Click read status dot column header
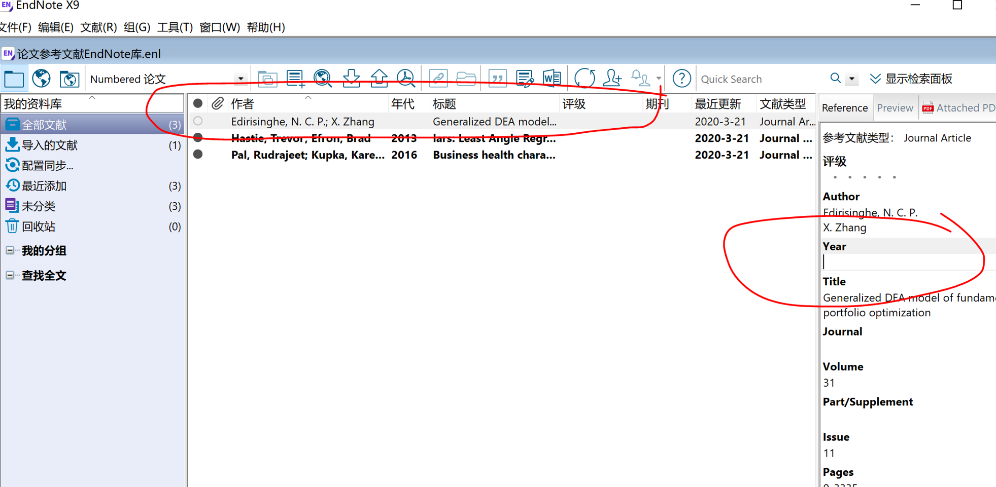This screenshot has width=996, height=487. 198,103
